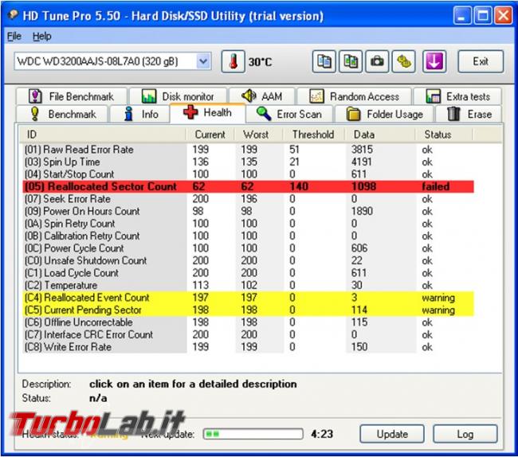
Task: Select the Load Cycle Count row
Action: [249, 273]
